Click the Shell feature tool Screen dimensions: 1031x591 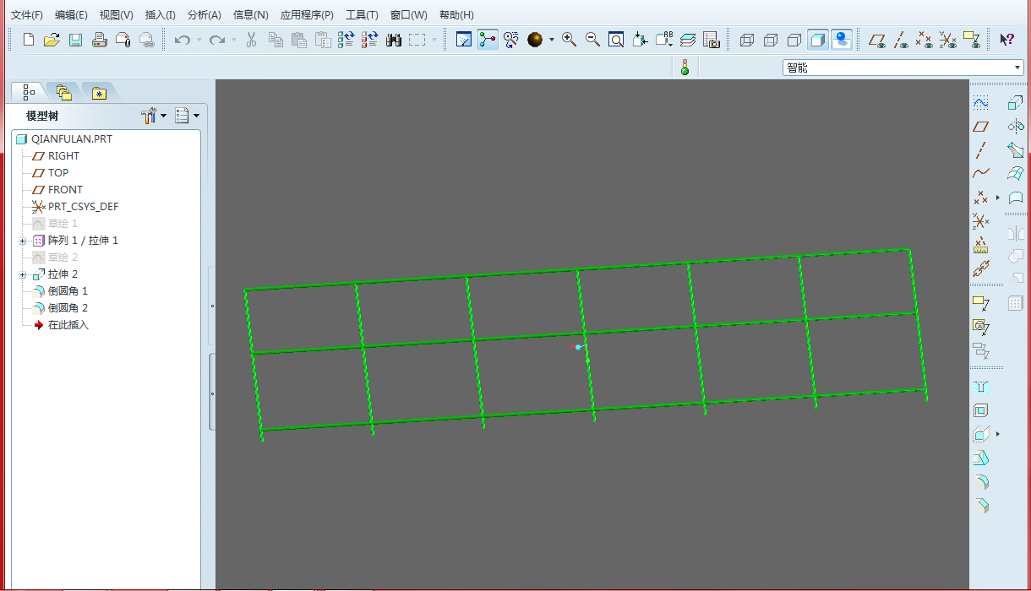(x=980, y=411)
